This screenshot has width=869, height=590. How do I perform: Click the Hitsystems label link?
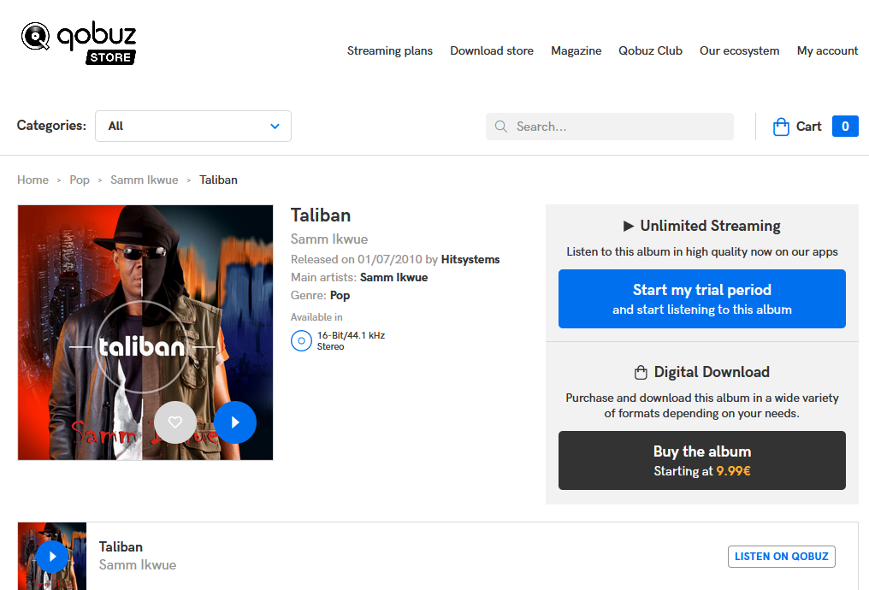[470, 259]
